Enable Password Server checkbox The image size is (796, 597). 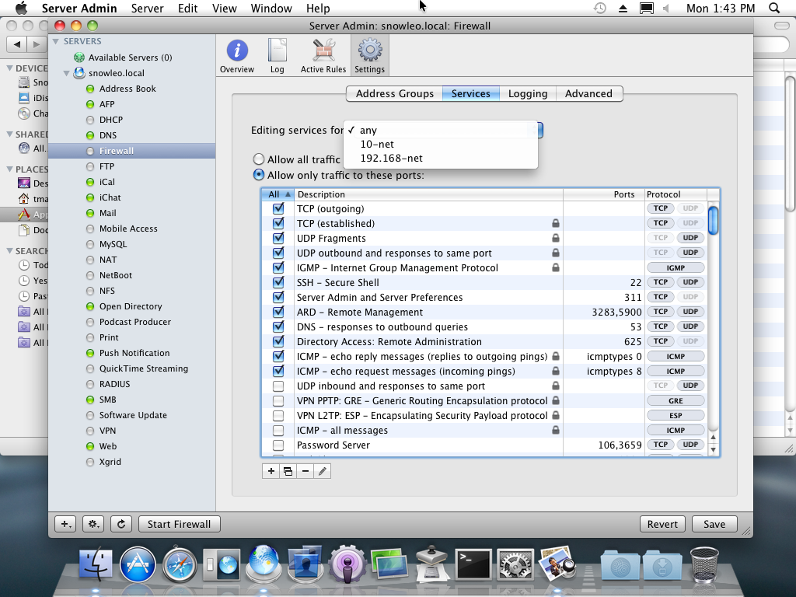pos(278,445)
